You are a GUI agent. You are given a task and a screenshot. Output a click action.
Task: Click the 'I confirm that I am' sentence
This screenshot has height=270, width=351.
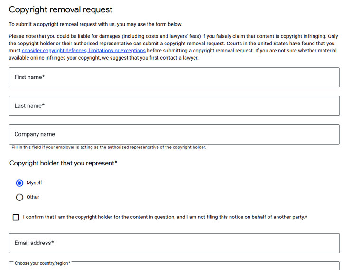165,217
